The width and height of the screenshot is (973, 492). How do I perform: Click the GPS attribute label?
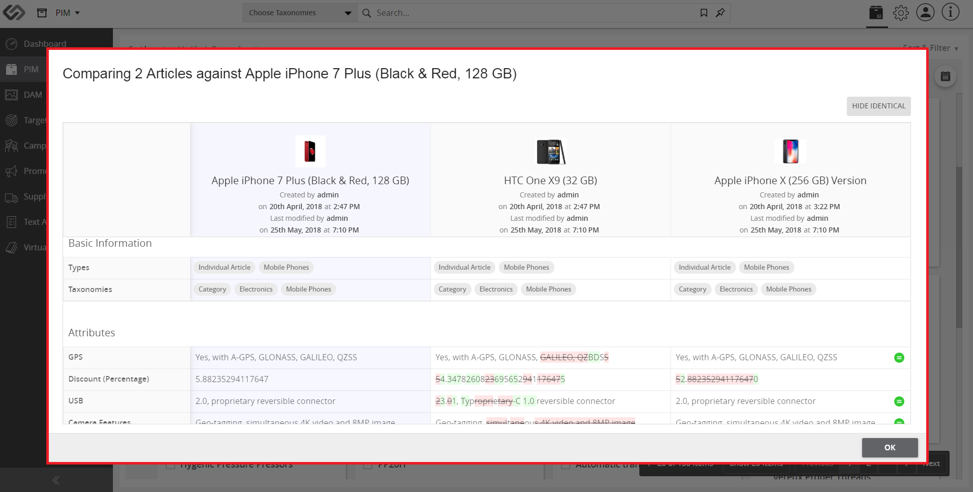pos(75,357)
